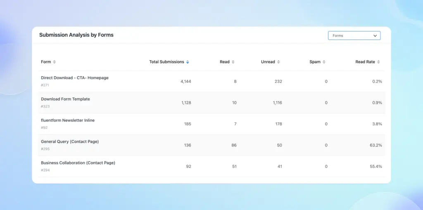Select the 1,128 total submissions value
This screenshot has width=423, height=210.
186,103
